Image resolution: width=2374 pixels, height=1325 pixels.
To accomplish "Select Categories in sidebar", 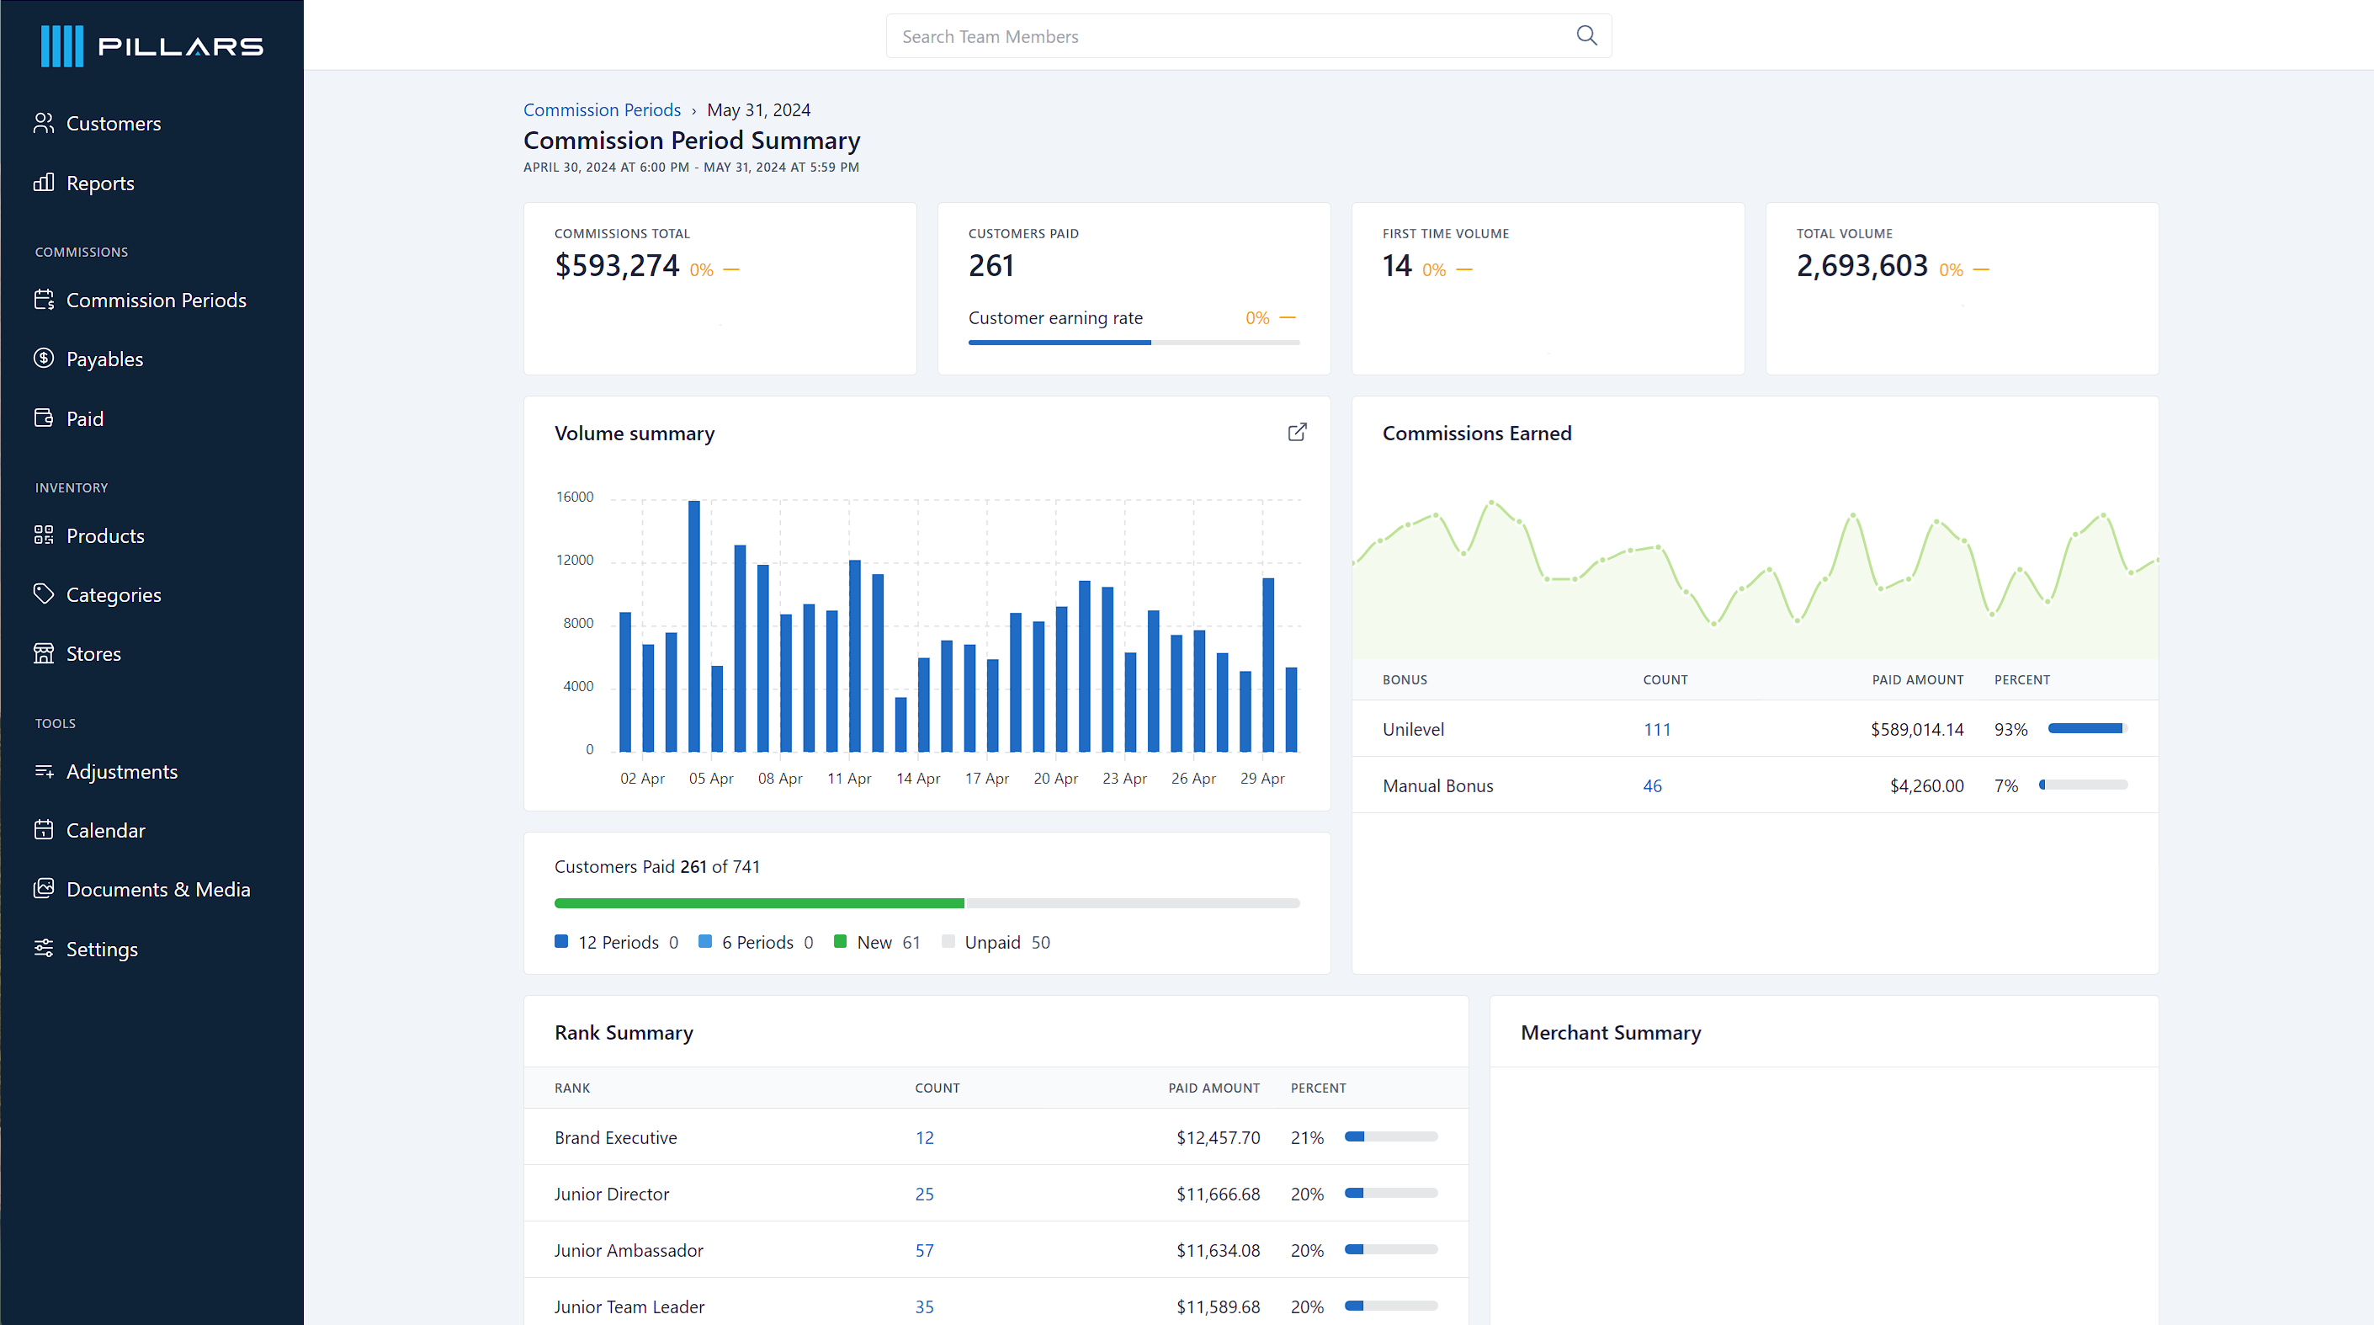I will [114, 594].
